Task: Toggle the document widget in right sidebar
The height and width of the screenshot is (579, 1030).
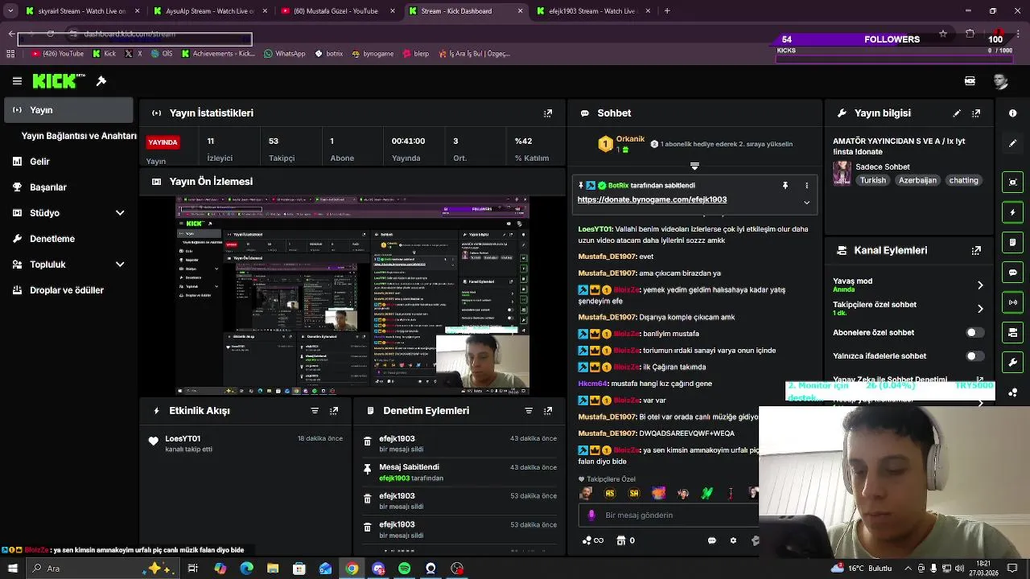Action: (x=1013, y=242)
